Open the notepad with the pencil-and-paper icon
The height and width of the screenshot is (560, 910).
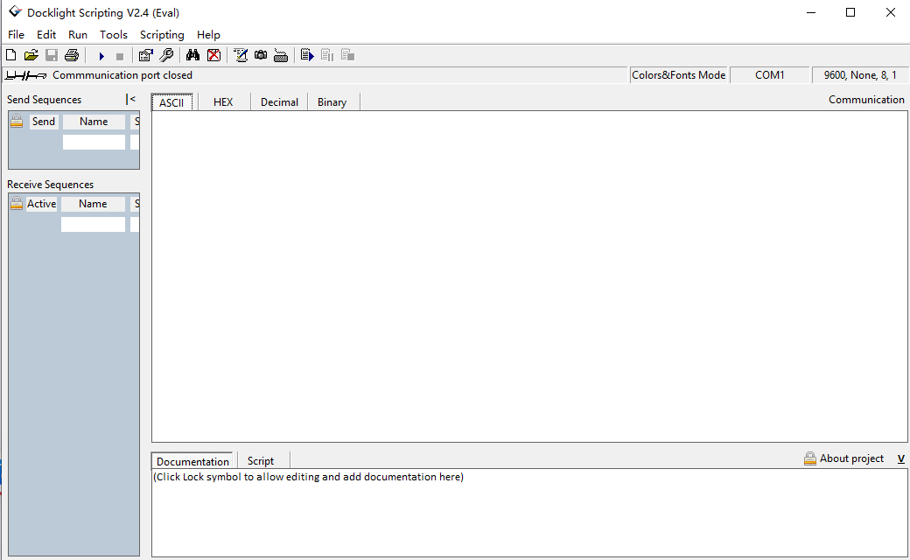click(241, 55)
